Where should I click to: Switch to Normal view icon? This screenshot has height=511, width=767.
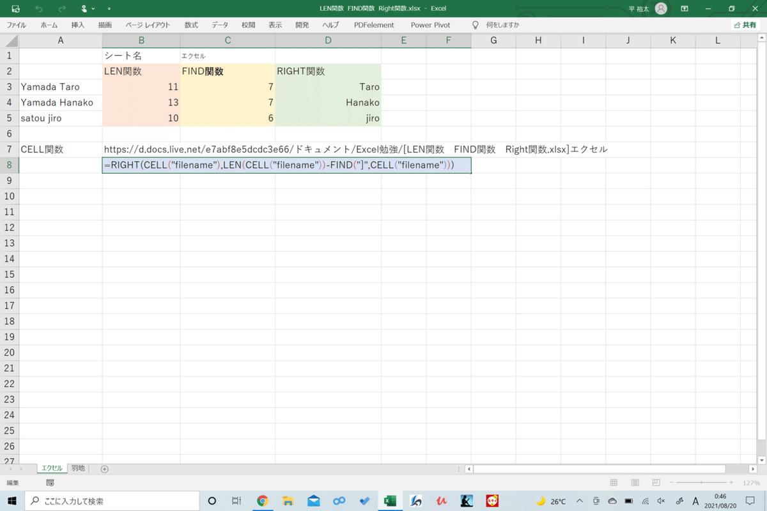614,483
